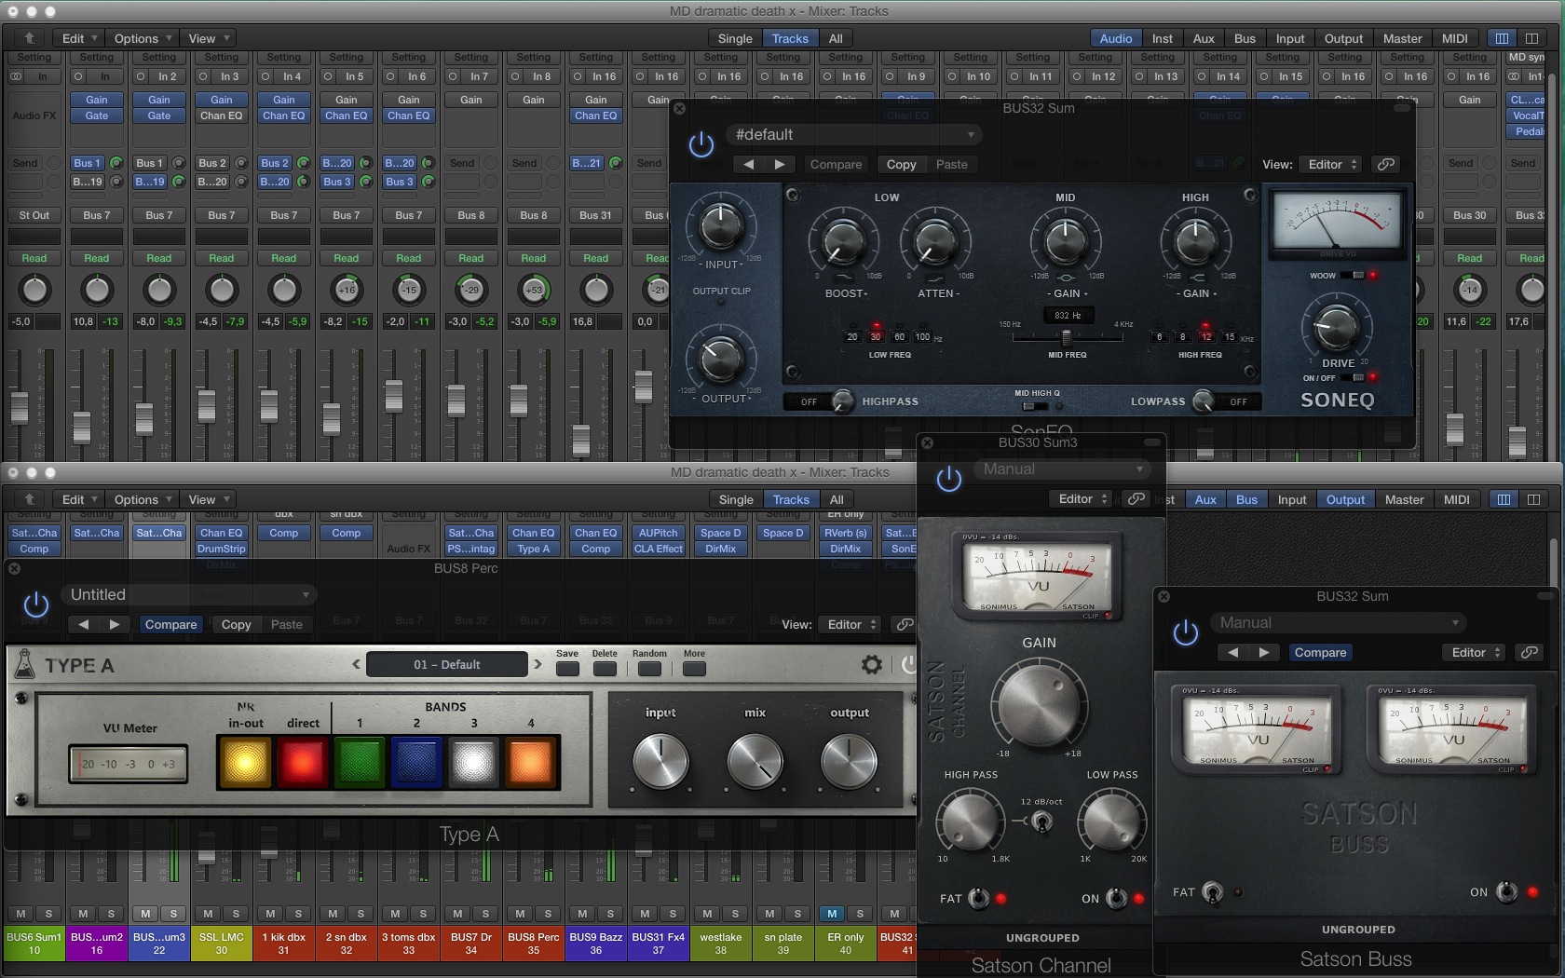The height and width of the screenshot is (978, 1565).
Task: Toggle the HIGHPASS switch in SonEQ
Action: 842,401
